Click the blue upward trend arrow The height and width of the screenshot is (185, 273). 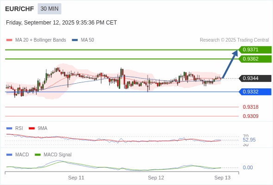coord(230,64)
